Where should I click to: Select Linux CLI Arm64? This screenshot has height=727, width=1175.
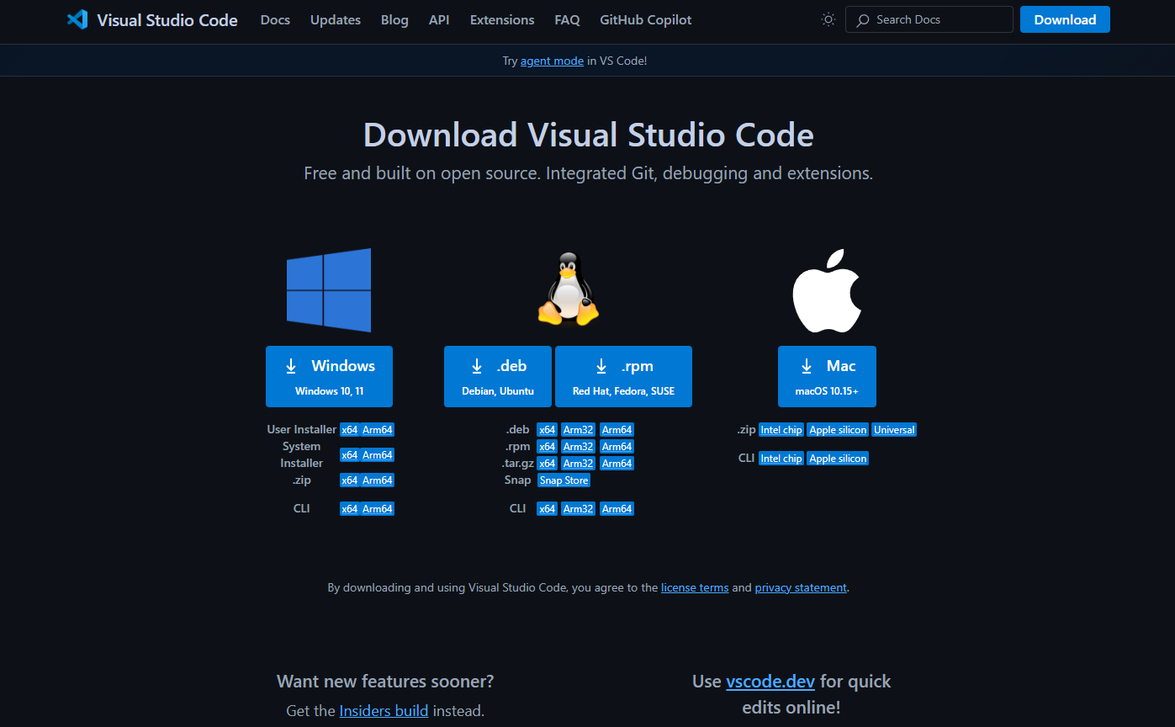coord(617,509)
